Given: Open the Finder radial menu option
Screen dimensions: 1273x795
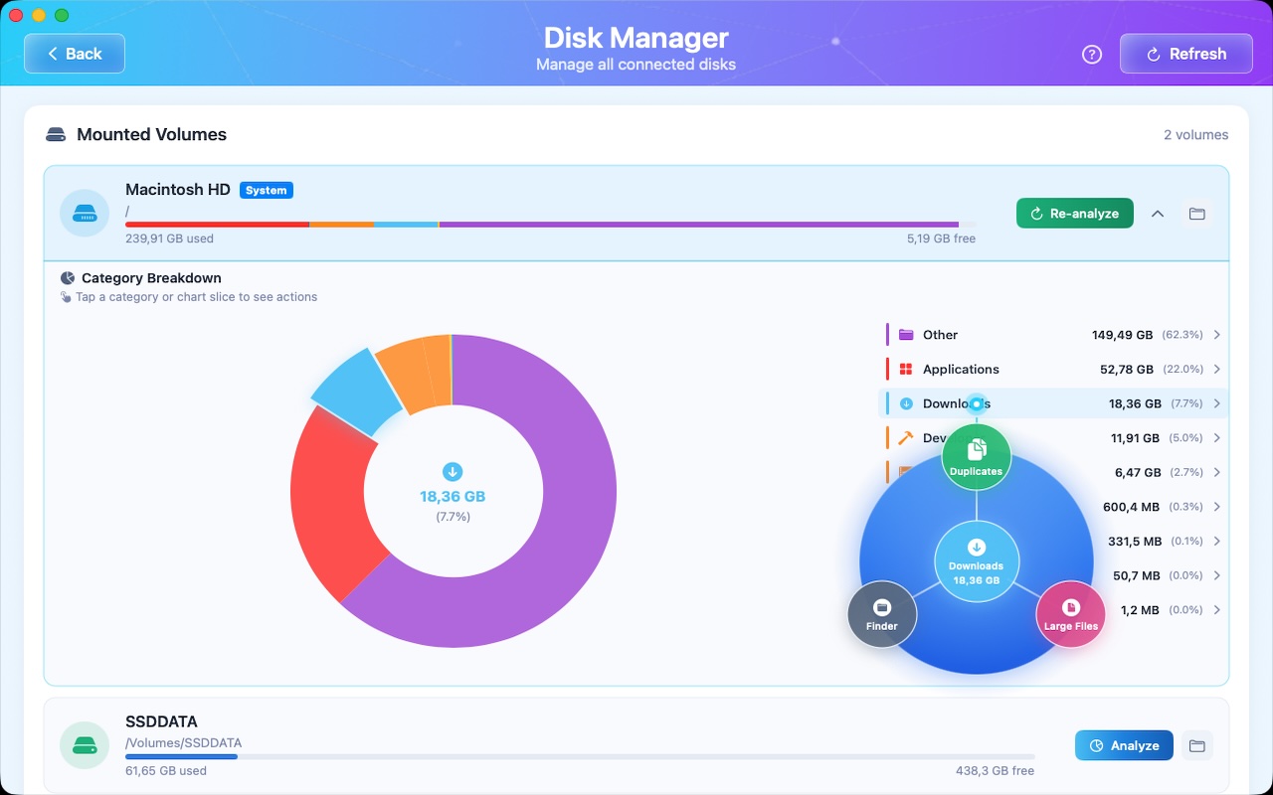Looking at the screenshot, I should click(x=881, y=613).
